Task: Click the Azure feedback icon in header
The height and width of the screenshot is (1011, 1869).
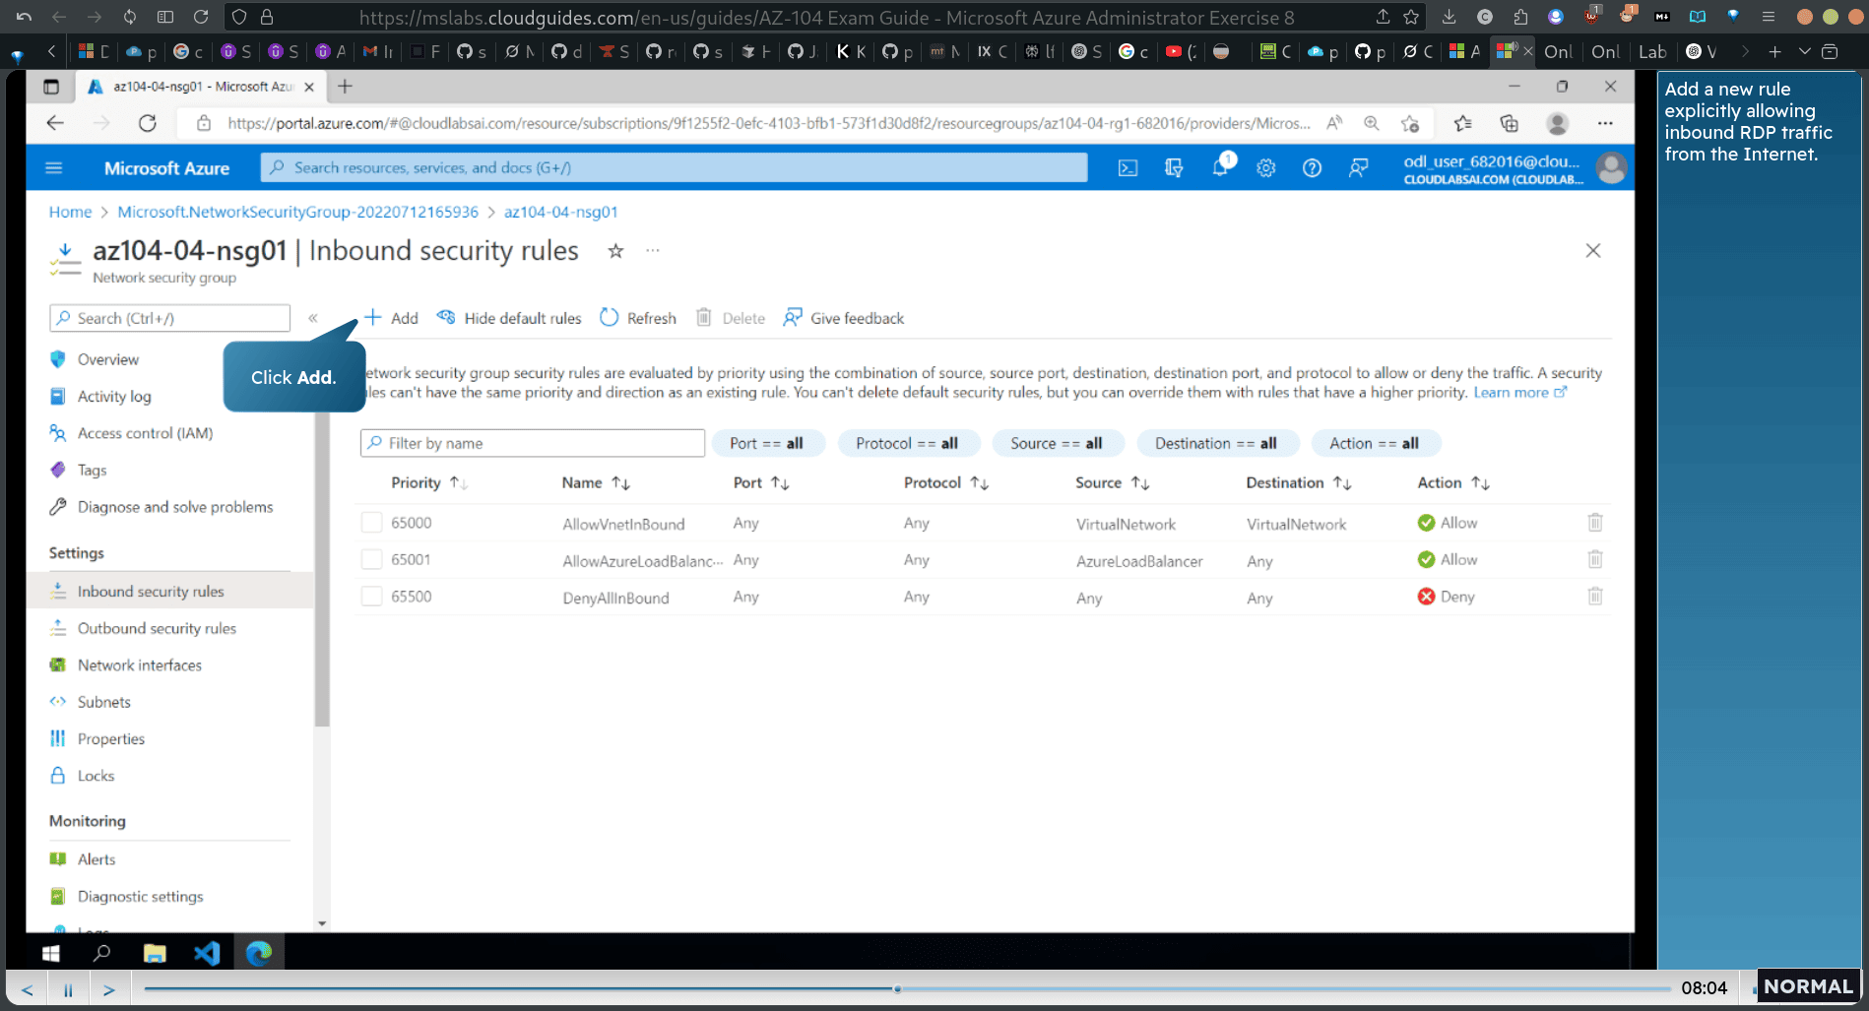Action: (x=1358, y=168)
